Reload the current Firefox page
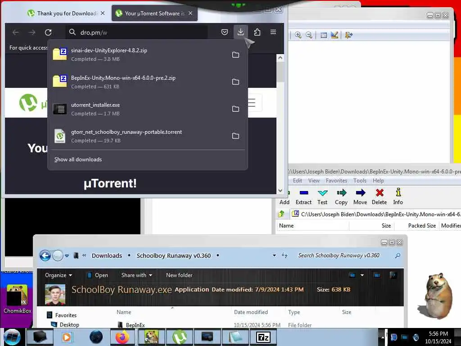The height and width of the screenshot is (346, 461). 48,32
